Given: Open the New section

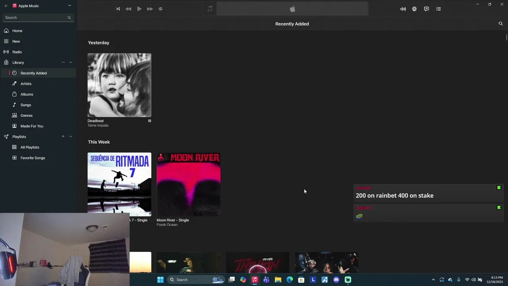Looking at the screenshot, I should coord(38,41).
